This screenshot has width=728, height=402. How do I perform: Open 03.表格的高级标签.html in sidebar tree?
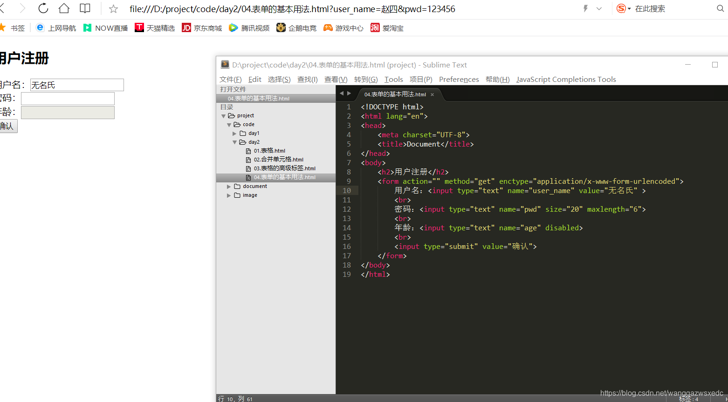tap(285, 168)
